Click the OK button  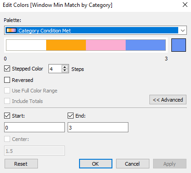point(95,164)
